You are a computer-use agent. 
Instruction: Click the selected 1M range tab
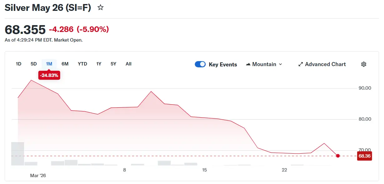[x=49, y=64]
